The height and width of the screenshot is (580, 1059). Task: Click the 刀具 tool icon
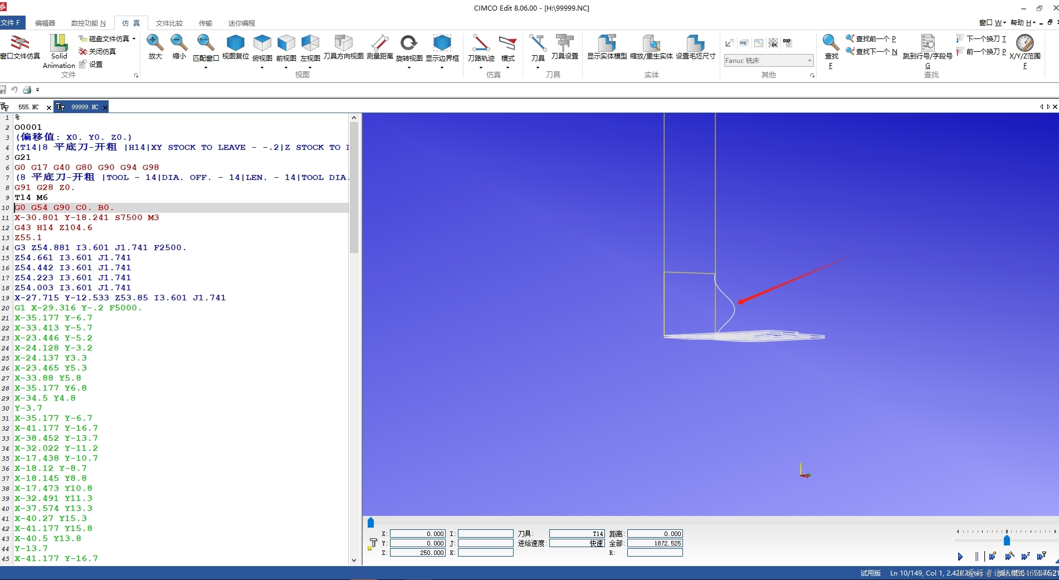coord(538,43)
